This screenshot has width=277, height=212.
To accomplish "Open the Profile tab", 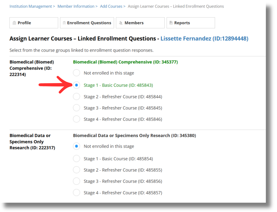I will (x=34, y=23).
